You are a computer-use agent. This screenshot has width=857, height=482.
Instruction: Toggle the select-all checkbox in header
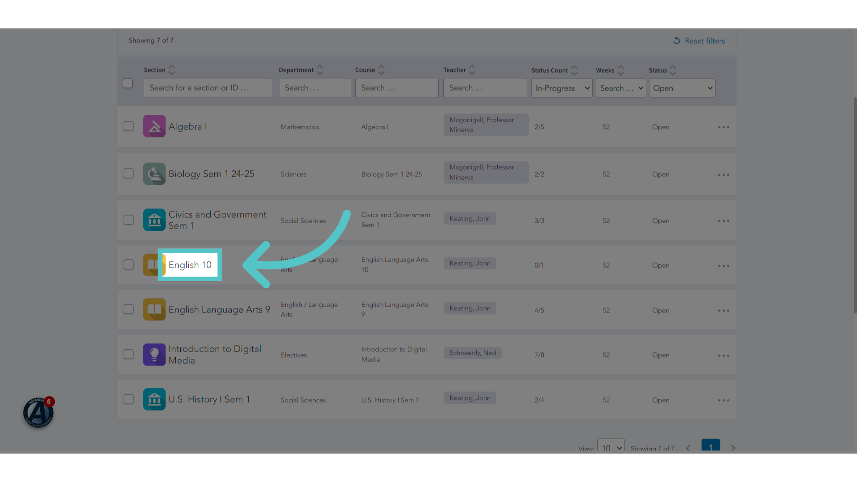pyautogui.click(x=128, y=83)
